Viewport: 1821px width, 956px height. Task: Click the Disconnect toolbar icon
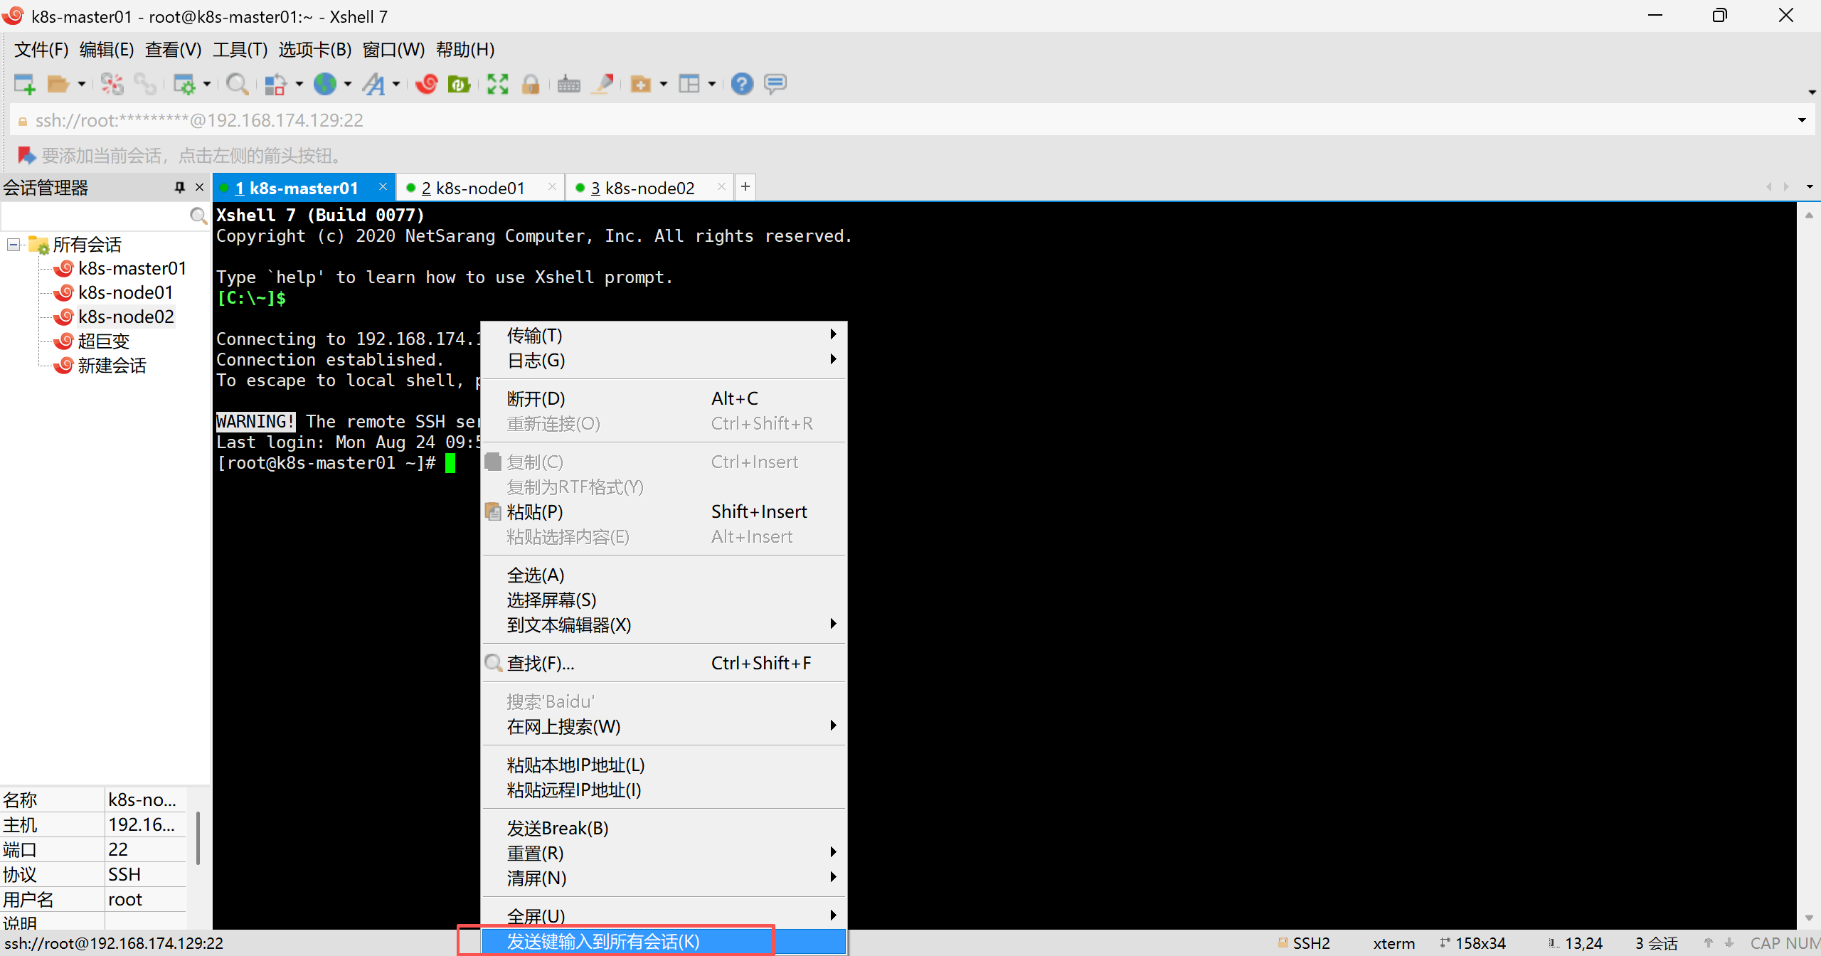pos(112,84)
